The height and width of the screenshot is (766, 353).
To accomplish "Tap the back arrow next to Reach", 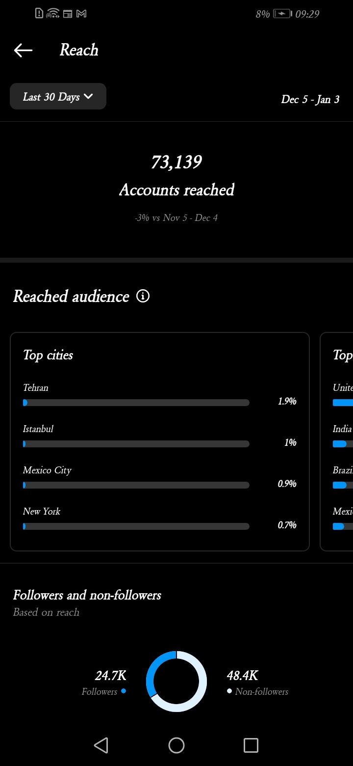I will pyautogui.click(x=23, y=50).
